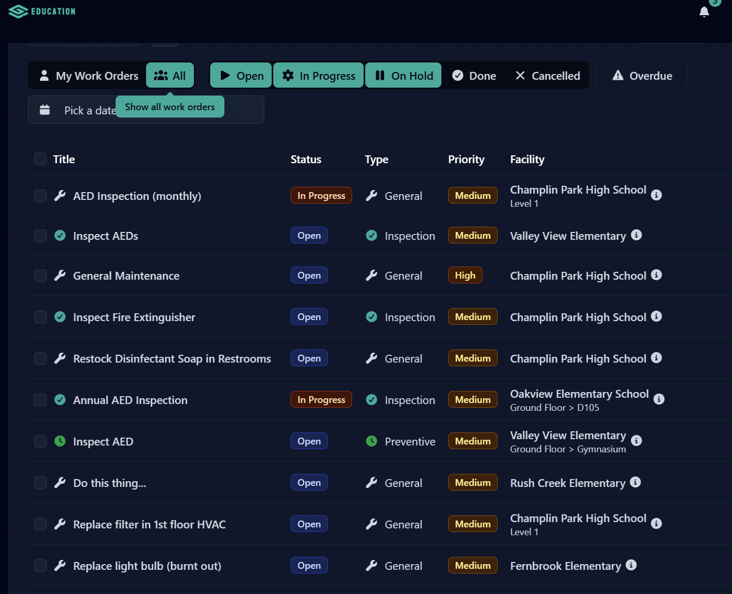
Task: Toggle the In Progress status filter
Action: (x=318, y=76)
